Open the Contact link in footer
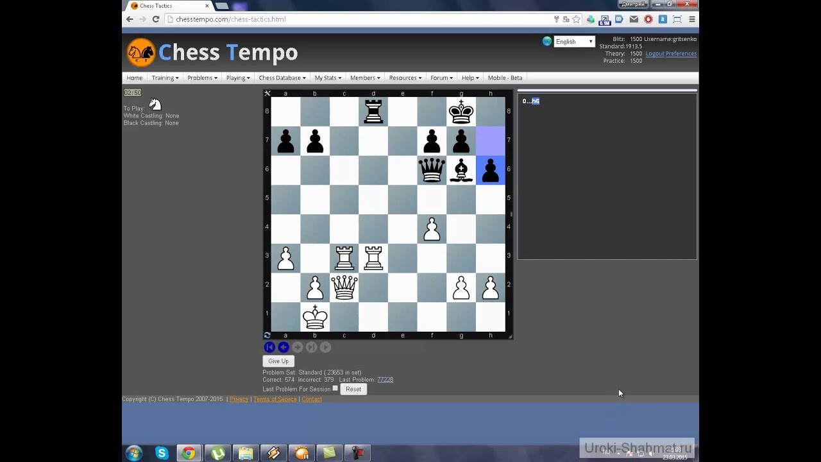Image resolution: width=821 pixels, height=462 pixels. 312,399
